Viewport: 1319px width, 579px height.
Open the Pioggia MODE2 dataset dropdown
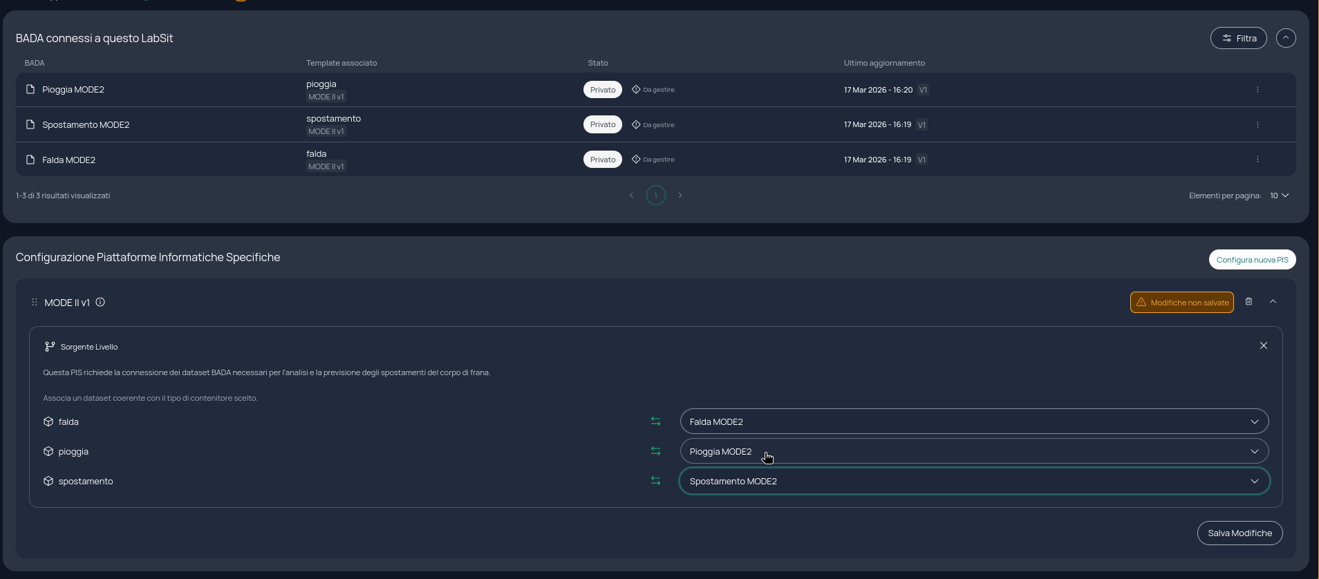(974, 451)
